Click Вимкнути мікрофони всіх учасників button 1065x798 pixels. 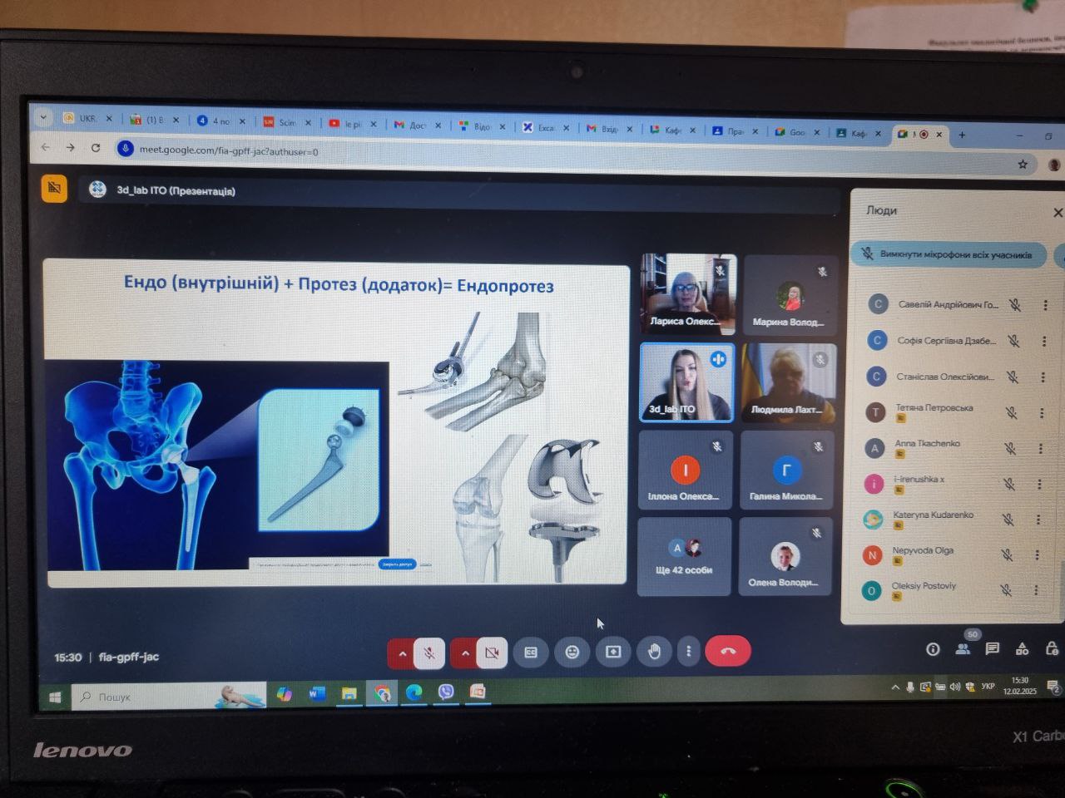click(949, 254)
